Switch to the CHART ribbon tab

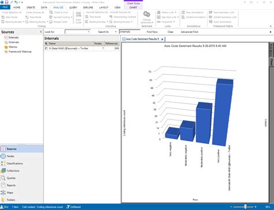[134, 8]
